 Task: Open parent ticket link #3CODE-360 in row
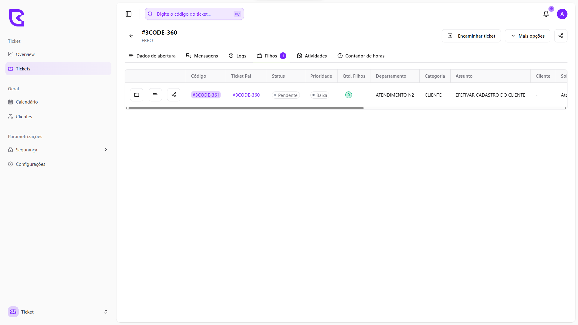(246, 95)
